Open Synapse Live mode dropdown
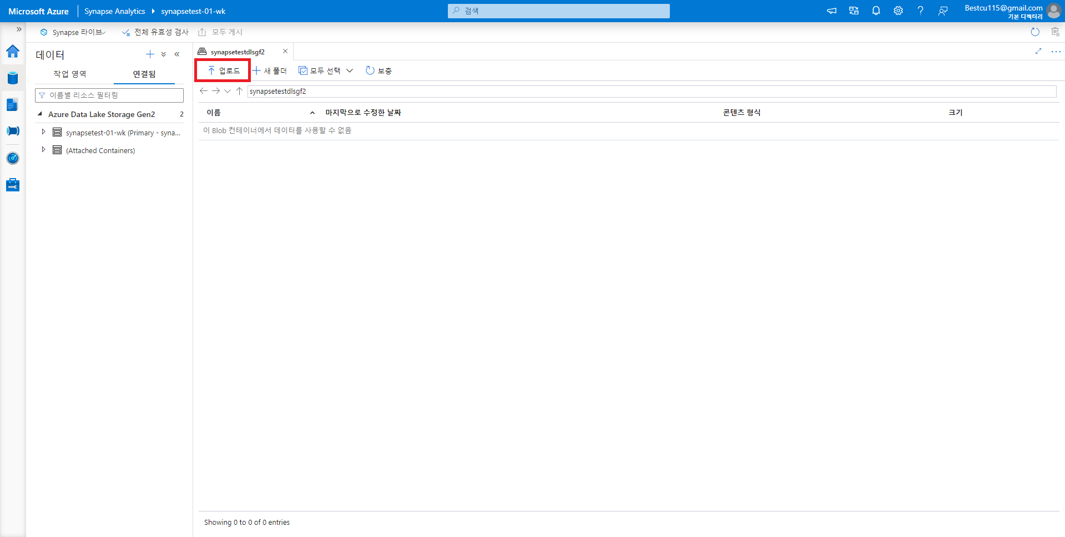 click(73, 32)
